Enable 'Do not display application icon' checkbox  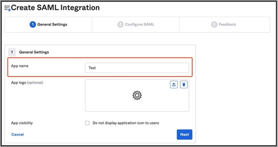(87, 123)
